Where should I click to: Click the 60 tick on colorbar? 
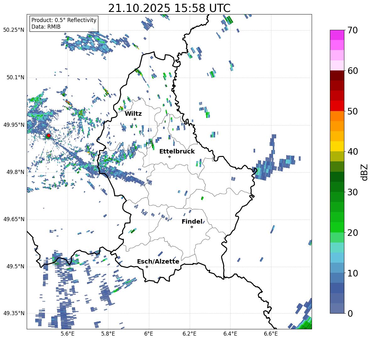352,71
